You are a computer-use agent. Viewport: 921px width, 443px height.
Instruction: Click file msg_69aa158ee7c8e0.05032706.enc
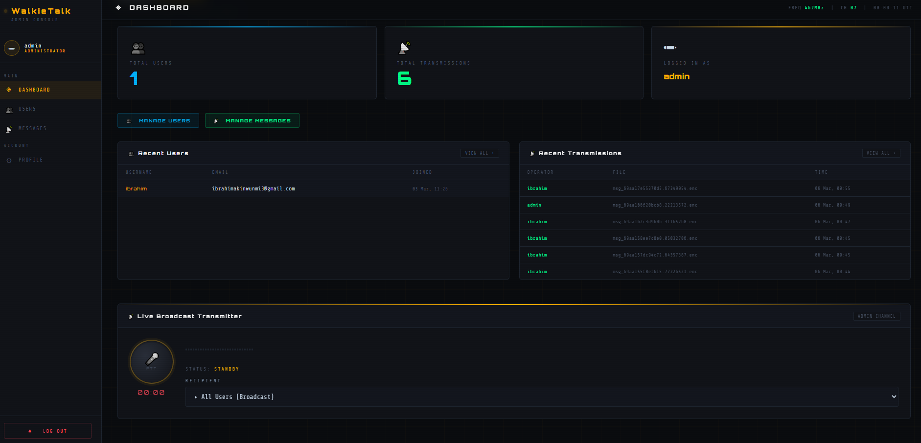(x=655, y=238)
